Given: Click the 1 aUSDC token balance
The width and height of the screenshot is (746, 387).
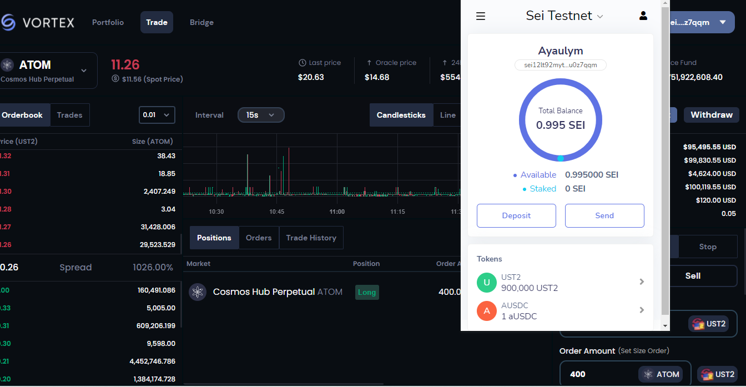Looking at the screenshot, I should click(519, 316).
